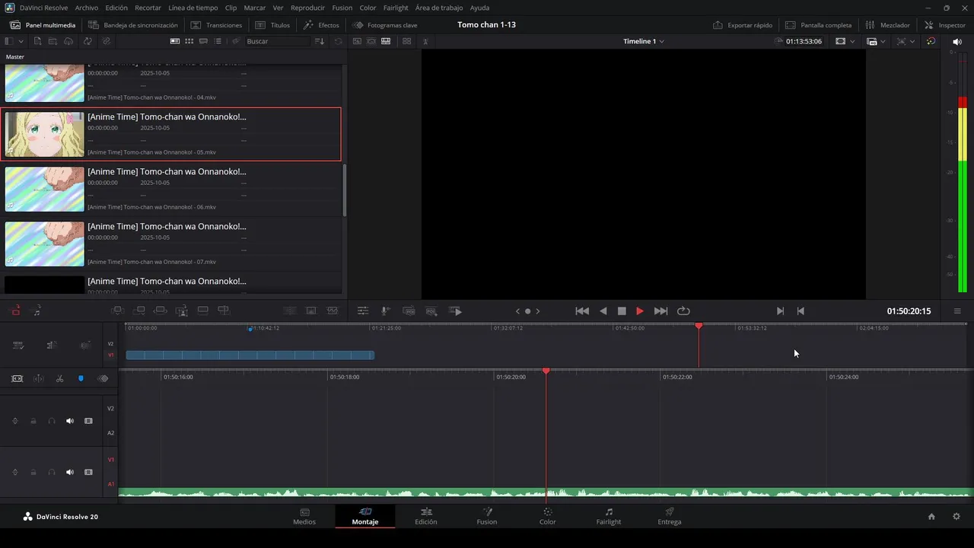The image size is (974, 548).
Task: Click the smart insert edit icon
Action: tap(117, 311)
